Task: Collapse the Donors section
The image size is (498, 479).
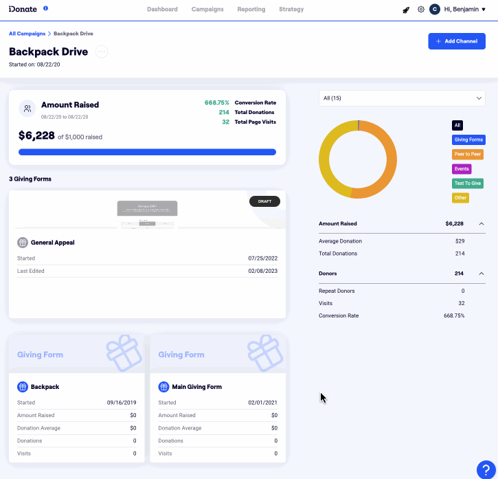Action: click(481, 274)
